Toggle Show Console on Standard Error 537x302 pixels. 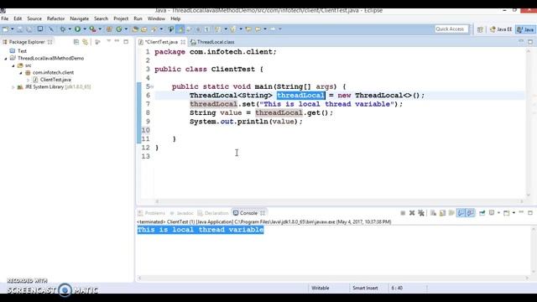click(470, 213)
